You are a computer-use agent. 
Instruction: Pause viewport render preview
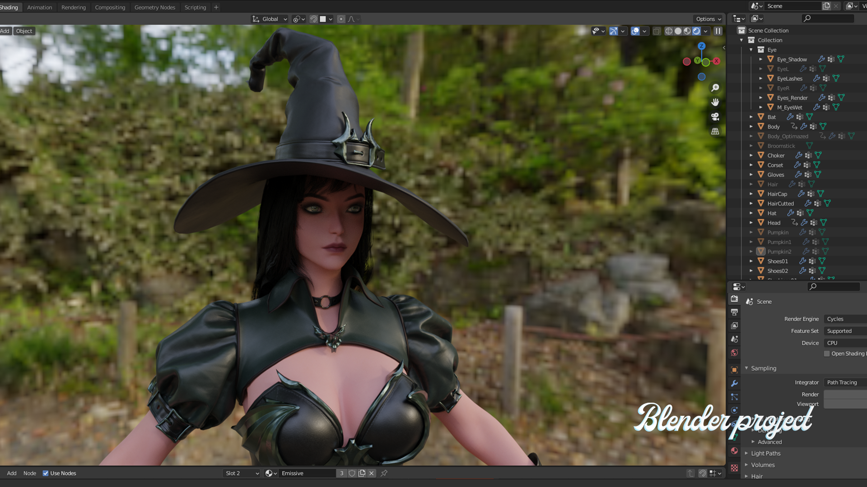718,31
